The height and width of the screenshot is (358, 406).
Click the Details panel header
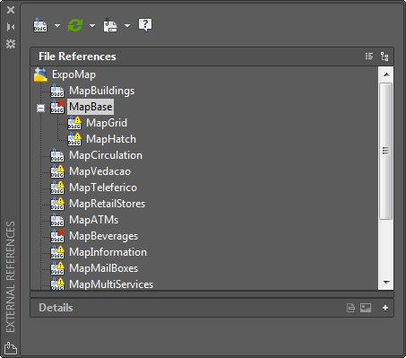click(x=212, y=308)
